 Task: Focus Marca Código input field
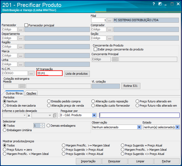pyautogui.click(x=10, y=56)
